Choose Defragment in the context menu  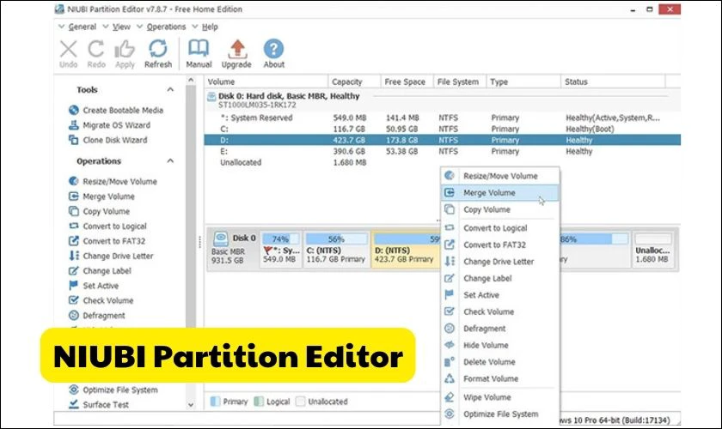[x=500, y=329]
